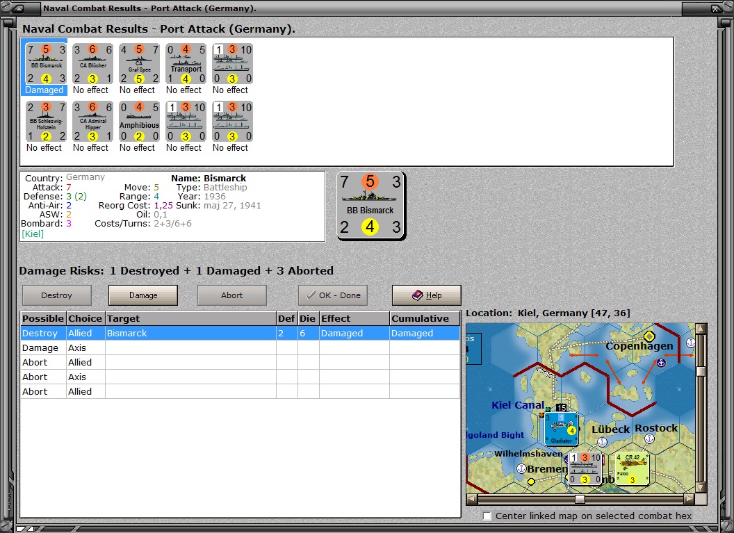Click the Choice column header

pyautogui.click(x=85, y=319)
